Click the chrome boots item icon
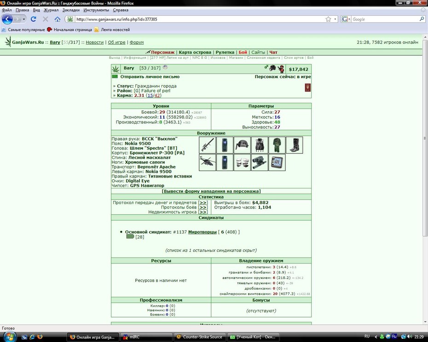Image resolution: width=428 pixels, height=342 pixels. [x=294, y=145]
